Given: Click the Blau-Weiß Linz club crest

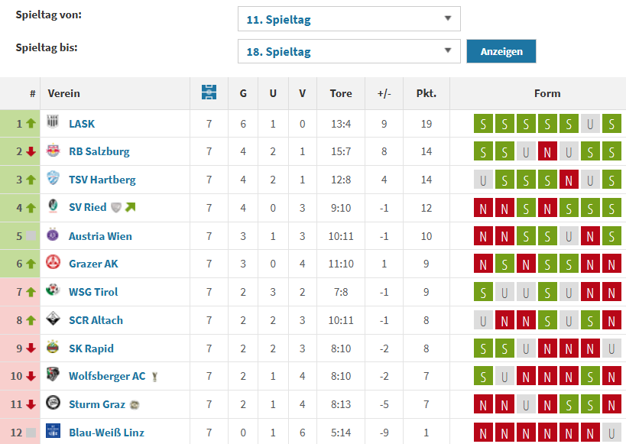Looking at the screenshot, I should (54, 432).
